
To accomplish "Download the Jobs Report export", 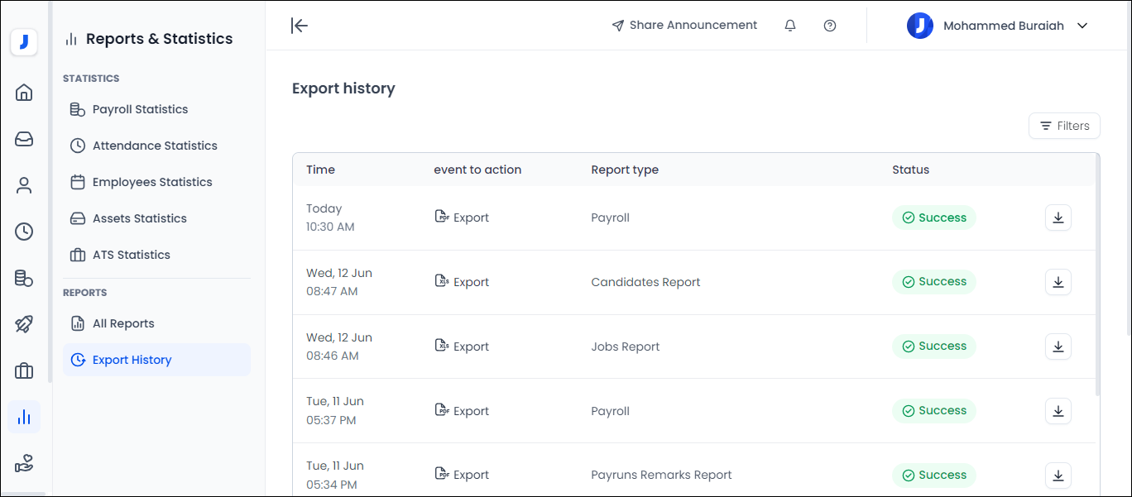I will point(1058,346).
